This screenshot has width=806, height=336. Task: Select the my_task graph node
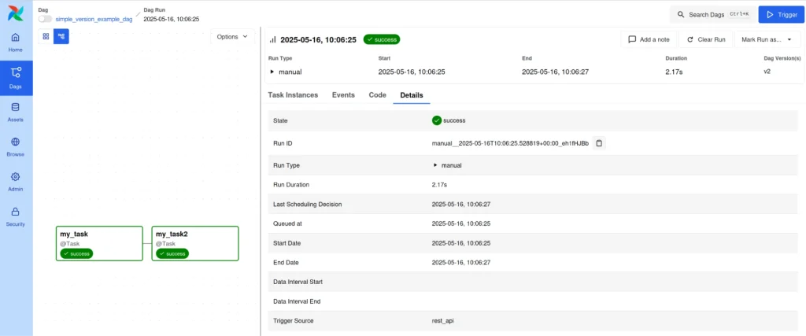click(x=99, y=243)
